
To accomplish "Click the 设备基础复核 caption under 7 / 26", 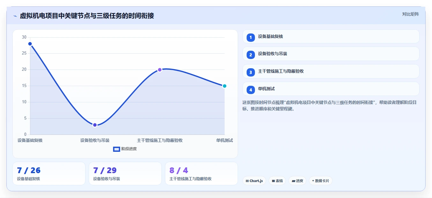I will (x=29, y=179).
